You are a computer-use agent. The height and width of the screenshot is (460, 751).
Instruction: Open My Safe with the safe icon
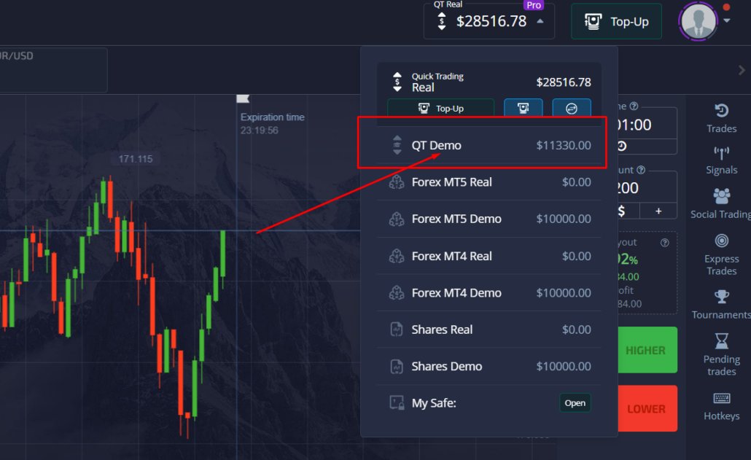point(397,402)
